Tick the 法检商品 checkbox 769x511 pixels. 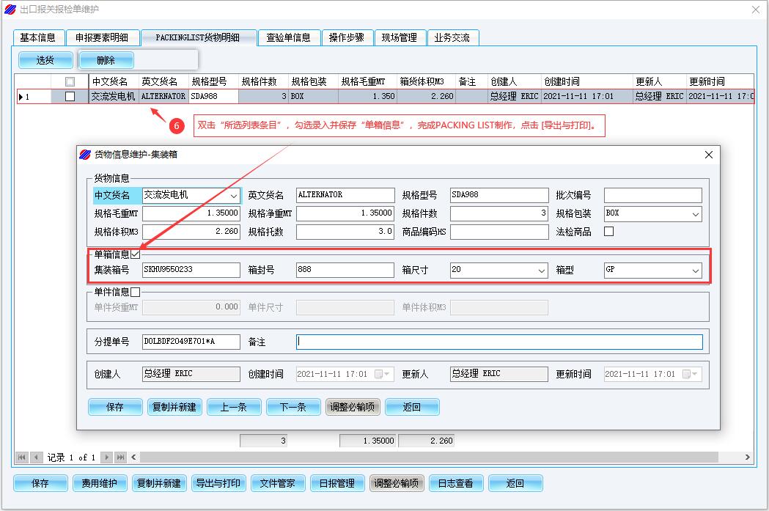point(608,232)
